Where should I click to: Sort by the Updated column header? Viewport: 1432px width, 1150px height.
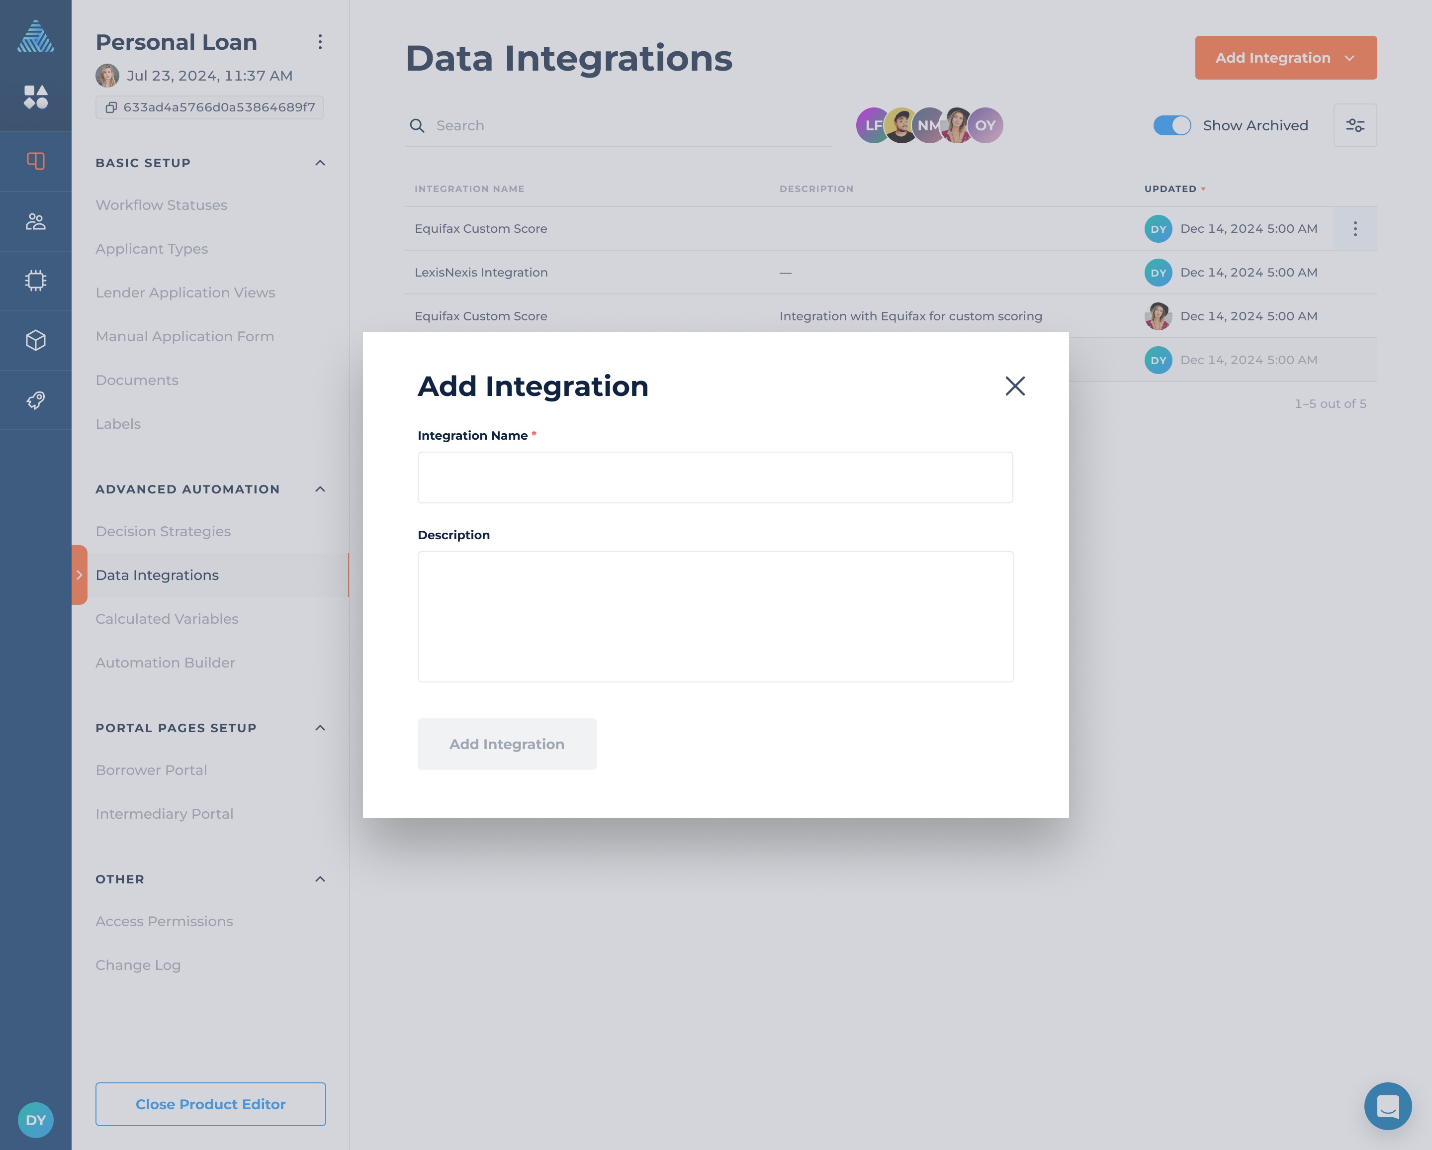[1170, 190]
